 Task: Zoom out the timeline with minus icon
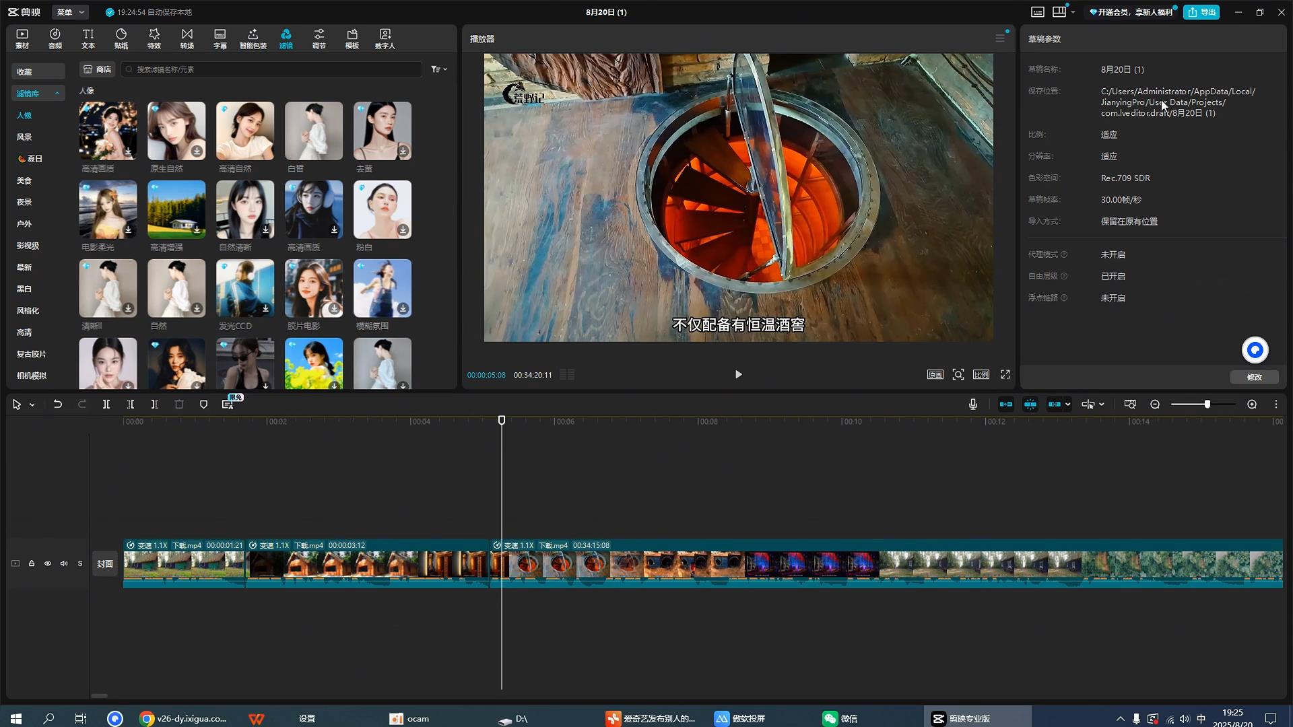(x=1156, y=405)
